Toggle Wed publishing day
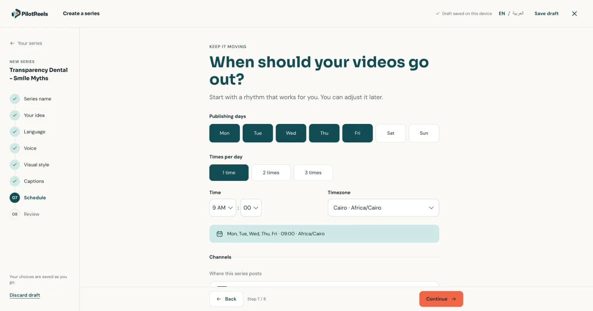 [x=291, y=133]
